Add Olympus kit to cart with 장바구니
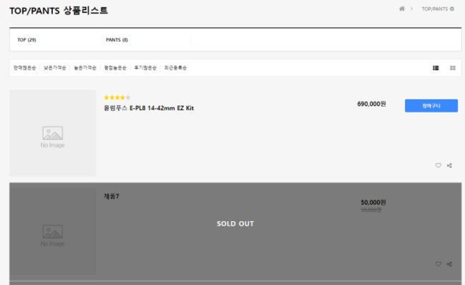Viewport: 465px width, 285px height. [431, 106]
